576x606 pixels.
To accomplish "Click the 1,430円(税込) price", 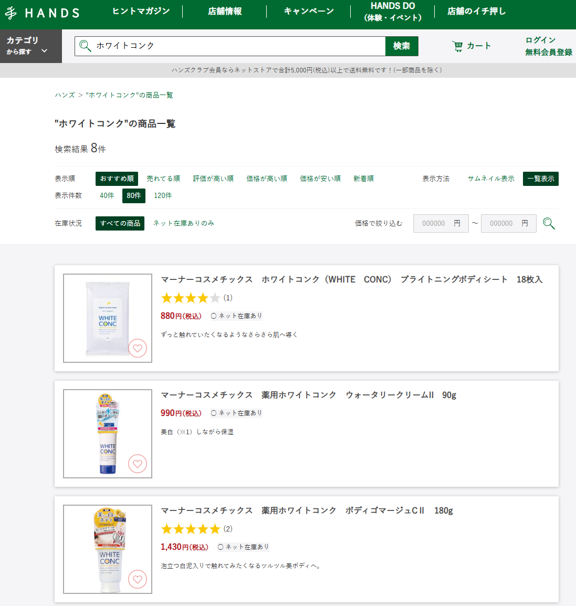I will coord(184,547).
